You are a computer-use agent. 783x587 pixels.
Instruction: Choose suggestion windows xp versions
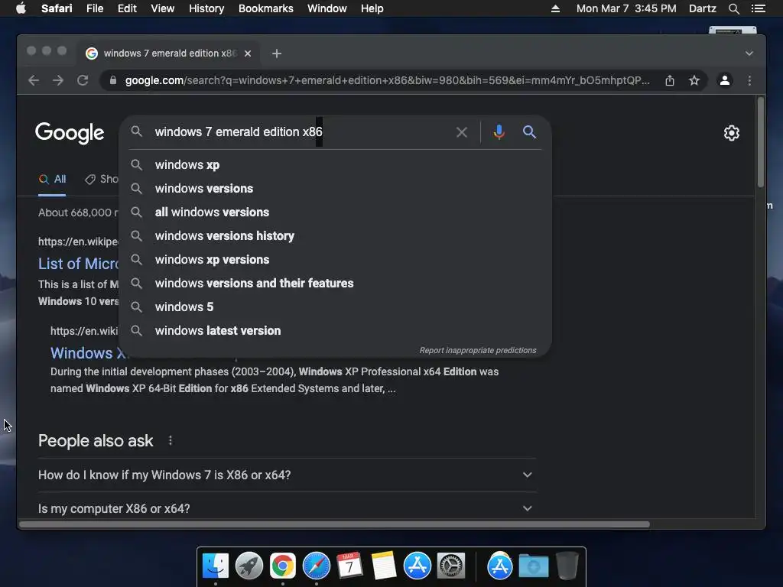[336, 260]
